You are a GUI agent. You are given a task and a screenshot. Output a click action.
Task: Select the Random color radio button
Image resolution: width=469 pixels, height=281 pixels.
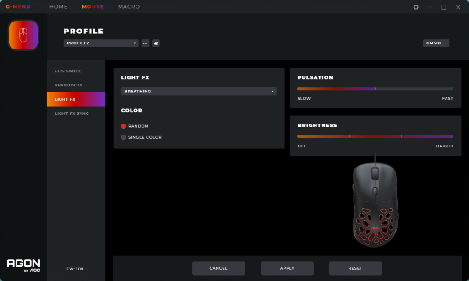click(124, 126)
